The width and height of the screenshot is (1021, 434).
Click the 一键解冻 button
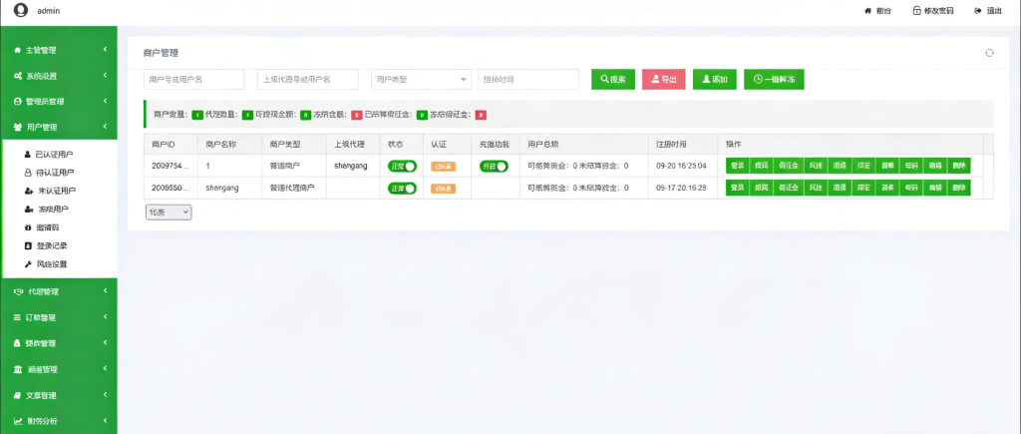(774, 80)
